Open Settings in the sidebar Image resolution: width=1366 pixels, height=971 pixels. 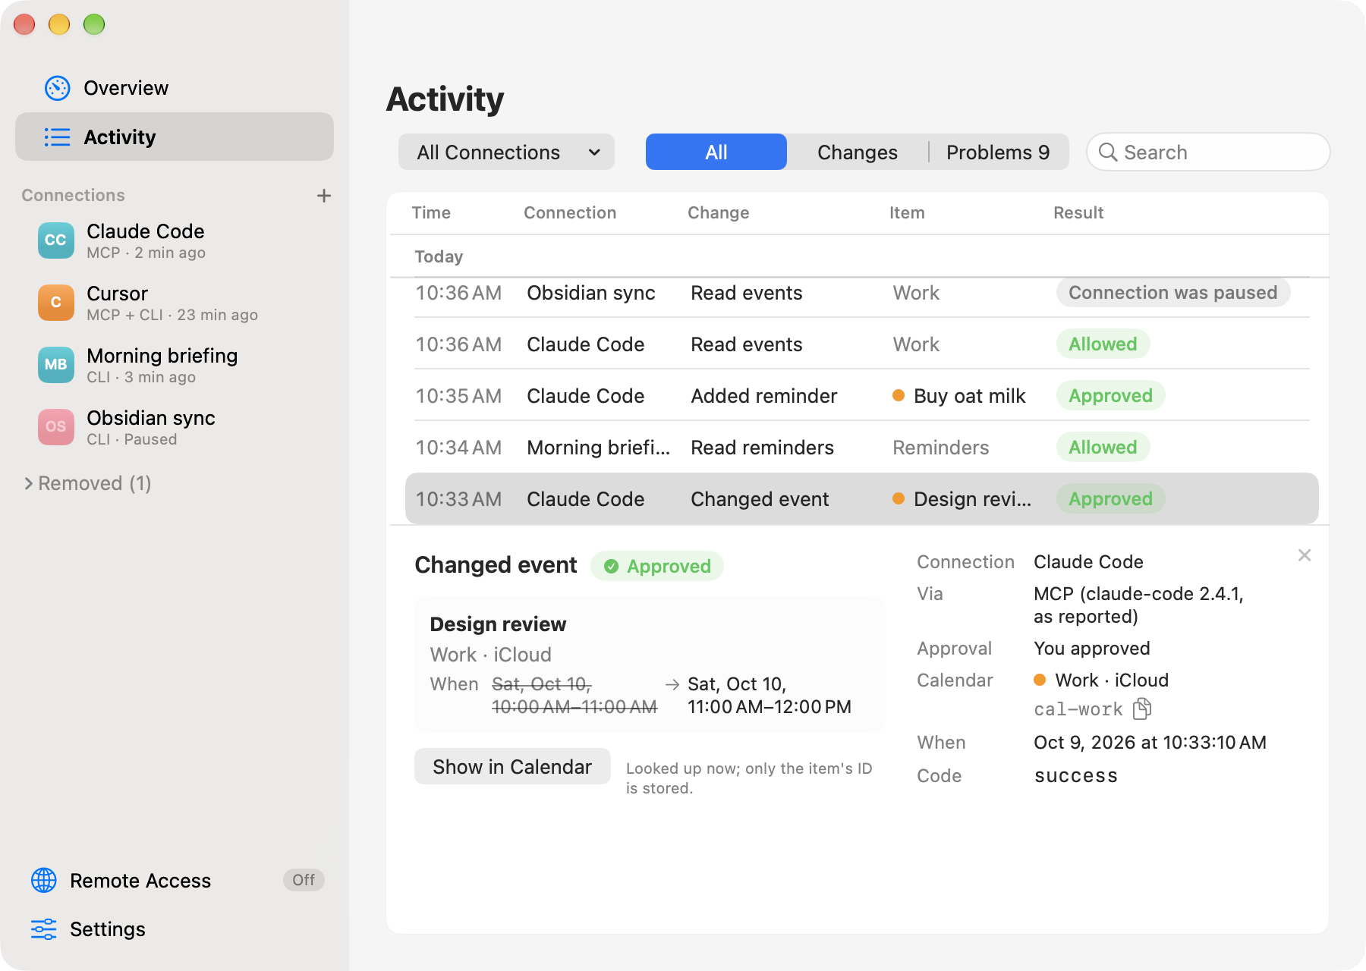(175, 929)
